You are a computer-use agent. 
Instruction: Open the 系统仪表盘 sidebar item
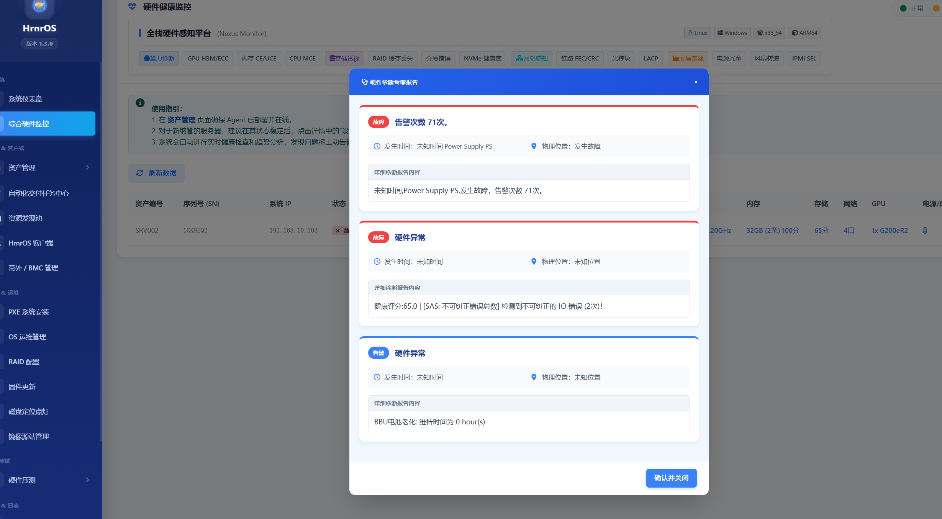pos(25,99)
